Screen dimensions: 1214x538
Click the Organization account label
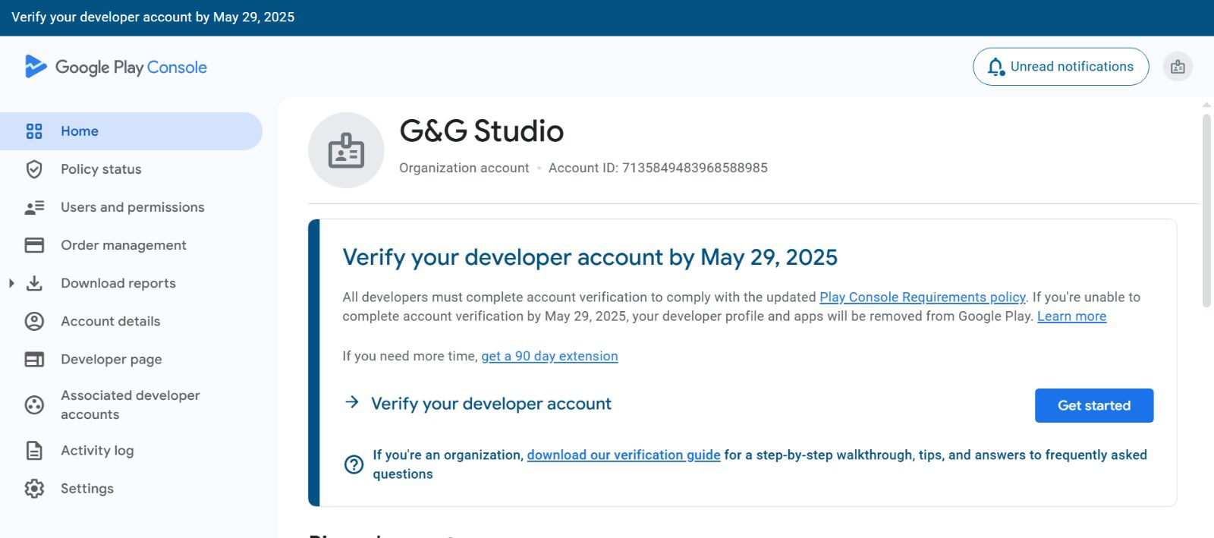[464, 168]
